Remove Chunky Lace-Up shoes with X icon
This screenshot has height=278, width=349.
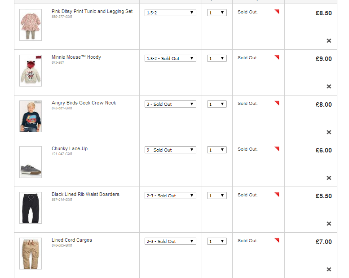pos(329,178)
